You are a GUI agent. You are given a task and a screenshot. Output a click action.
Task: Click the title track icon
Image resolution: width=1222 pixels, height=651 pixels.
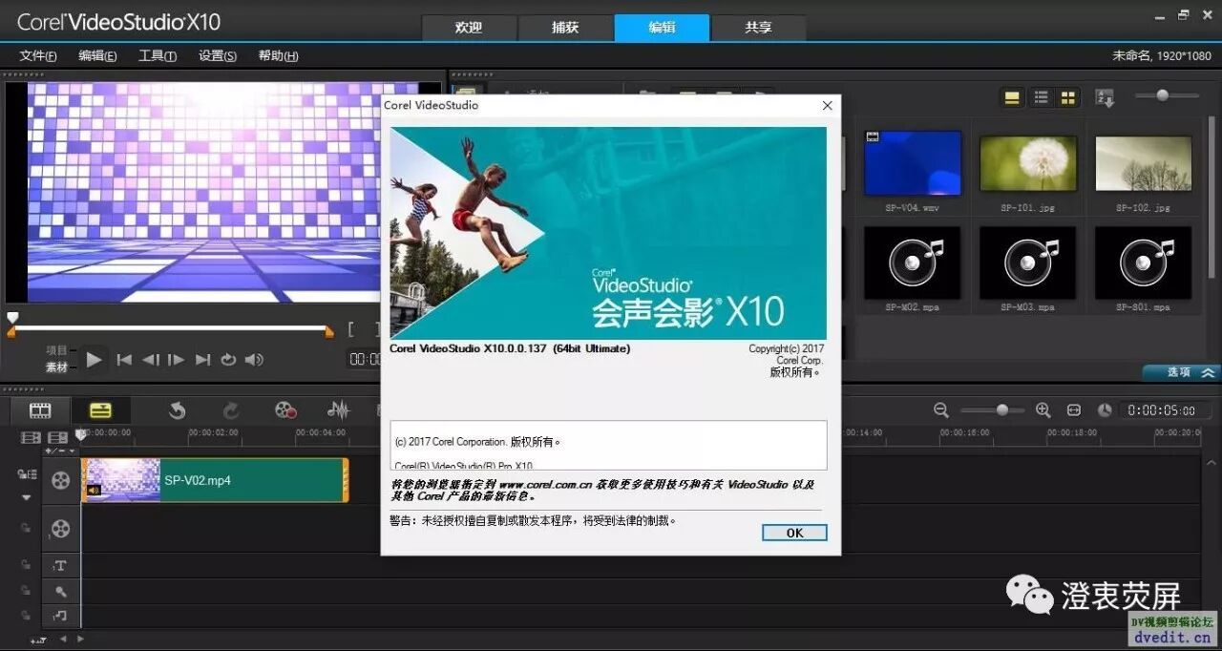click(x=60, y=566)
